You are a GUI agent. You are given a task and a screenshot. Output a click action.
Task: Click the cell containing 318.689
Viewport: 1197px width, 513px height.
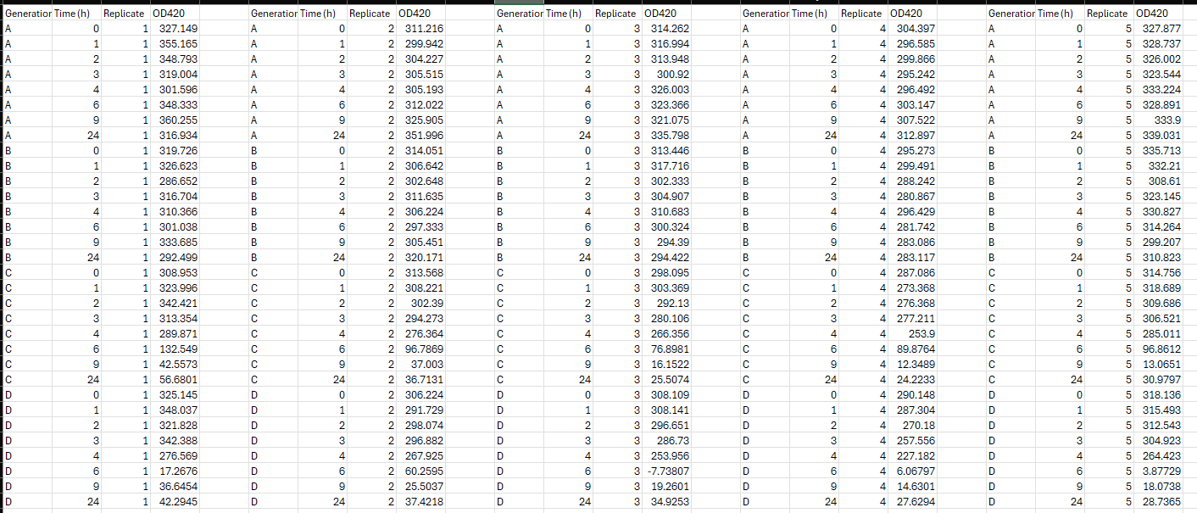click(1160, 288)
